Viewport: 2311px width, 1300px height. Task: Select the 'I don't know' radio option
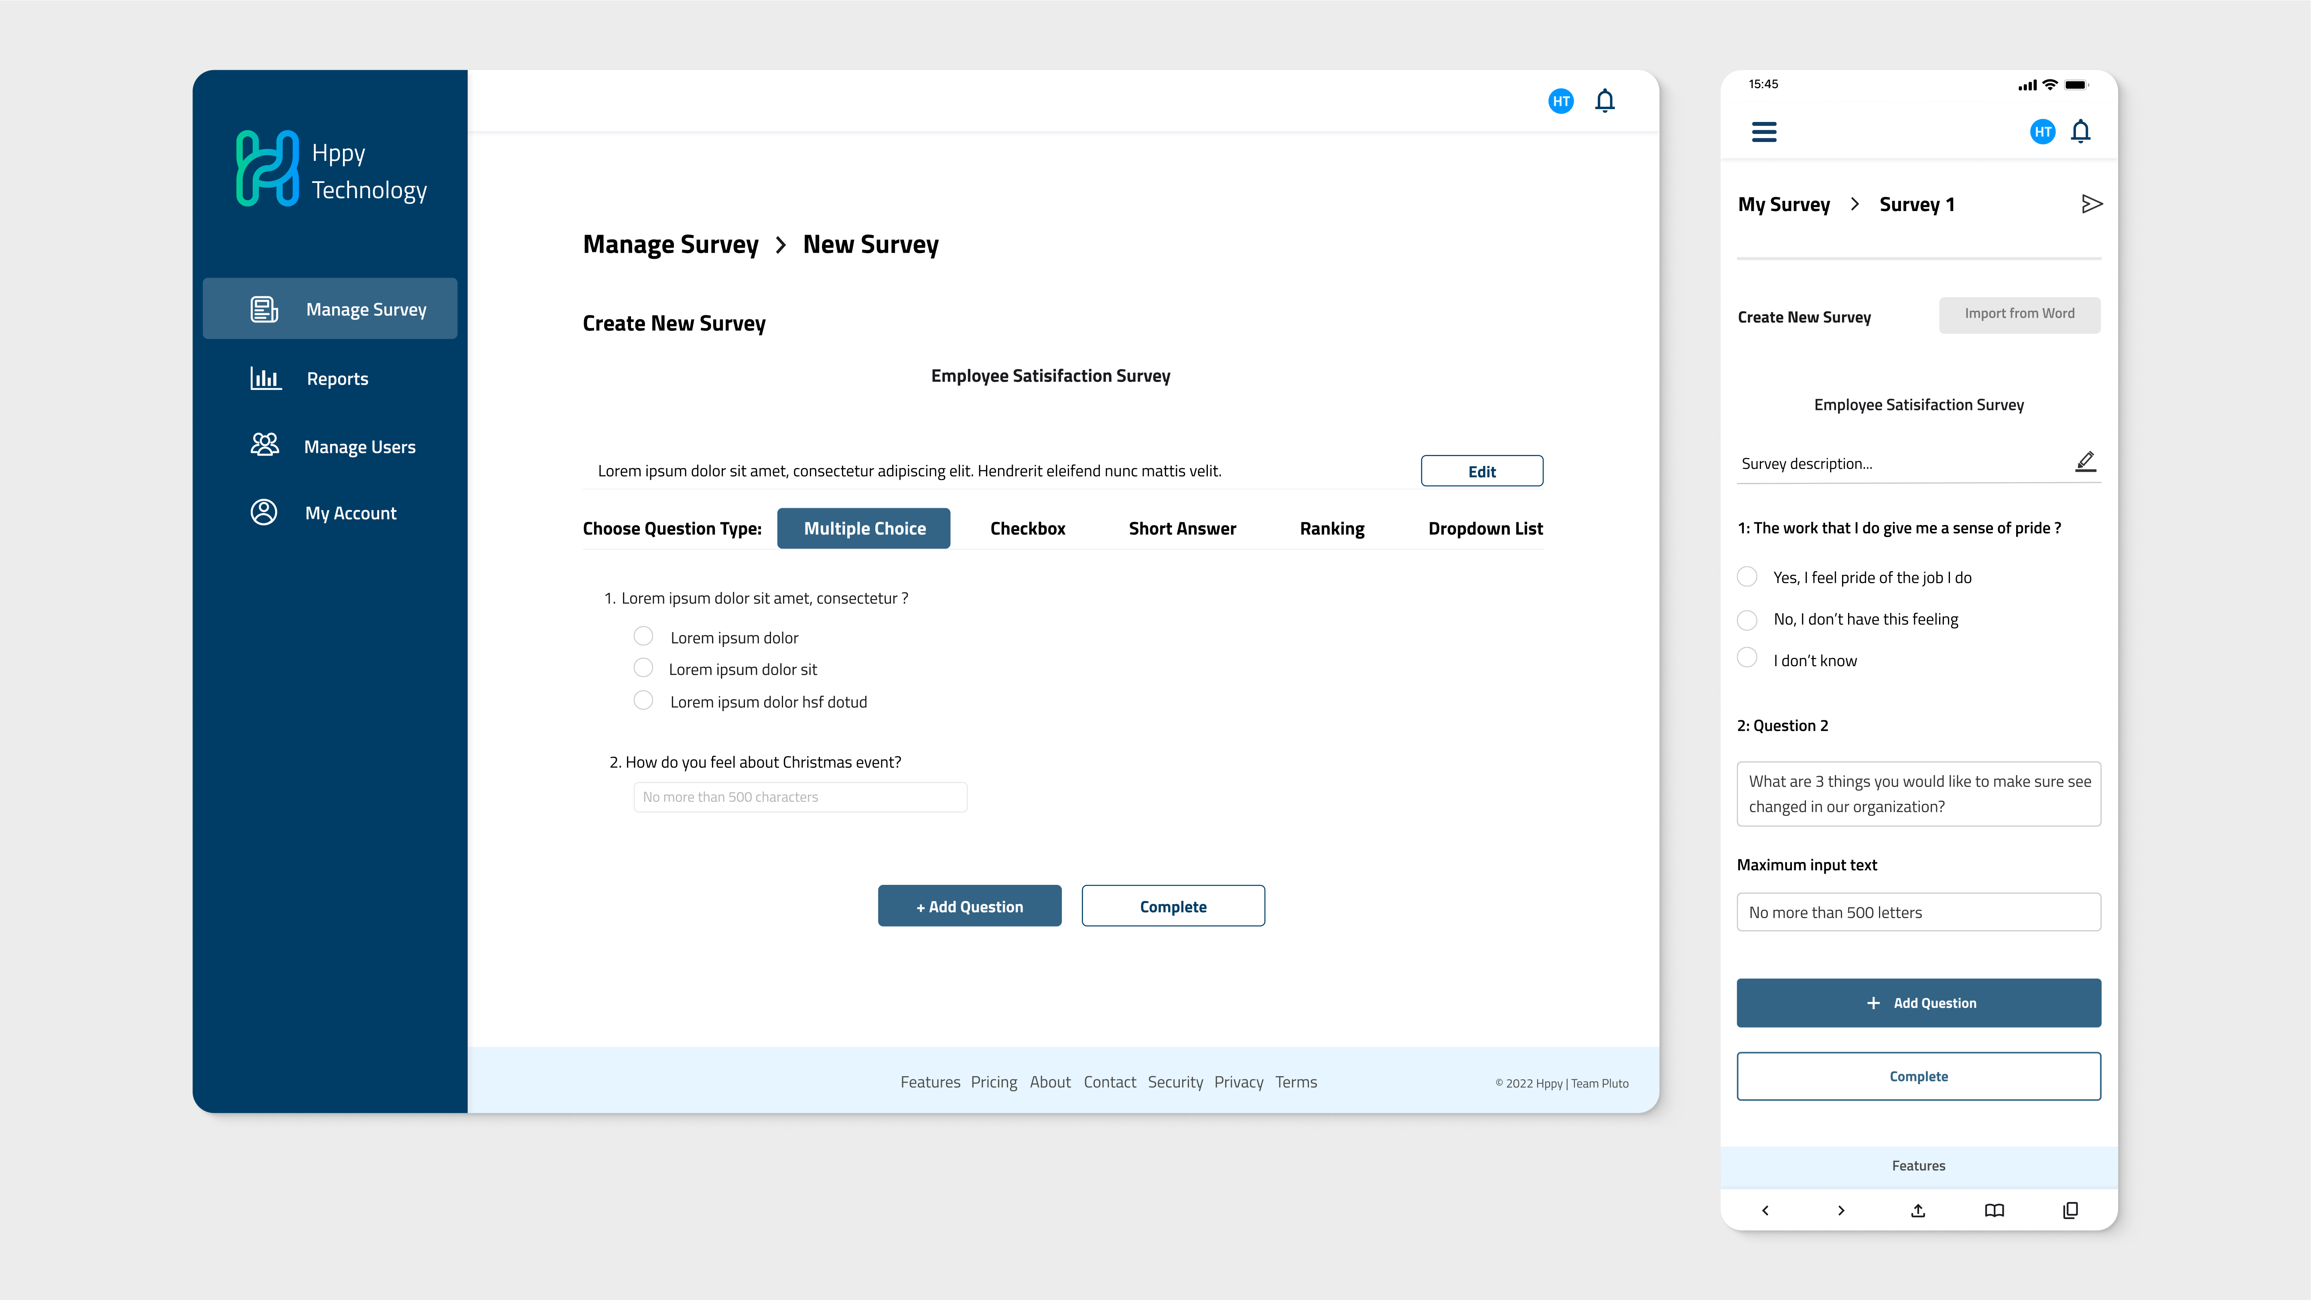[1747, 658]
